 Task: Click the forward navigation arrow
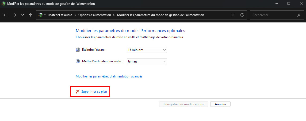click(x=14, y=15)
